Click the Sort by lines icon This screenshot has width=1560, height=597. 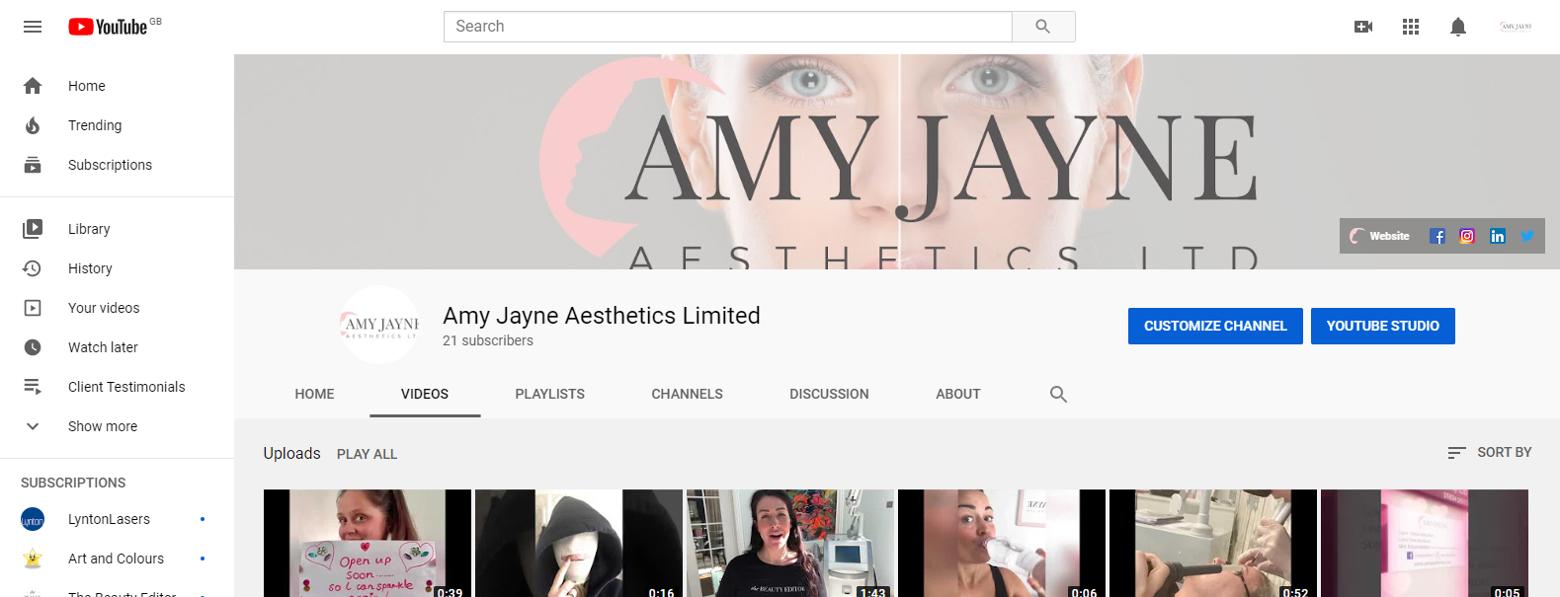pyautogui.click(x=1456, y=453)
